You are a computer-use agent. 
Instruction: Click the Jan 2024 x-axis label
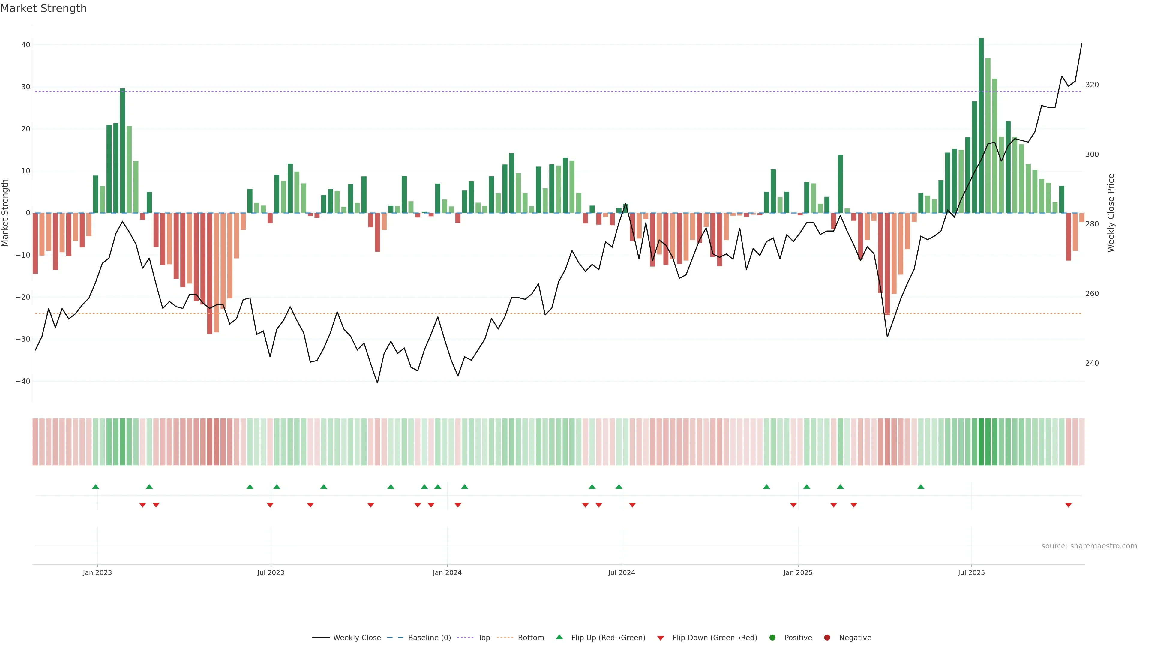coord(447,572)
